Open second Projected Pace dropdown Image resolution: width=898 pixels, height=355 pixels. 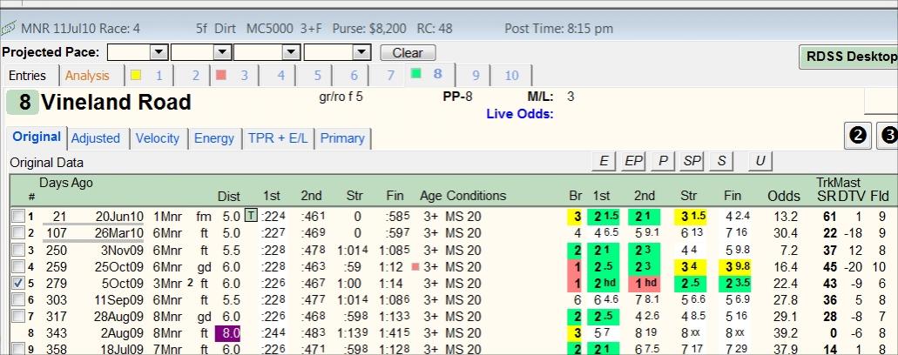pos(222,52)
